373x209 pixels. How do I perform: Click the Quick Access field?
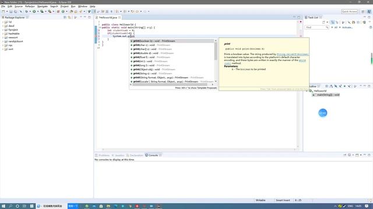click(x=350, y=12)
